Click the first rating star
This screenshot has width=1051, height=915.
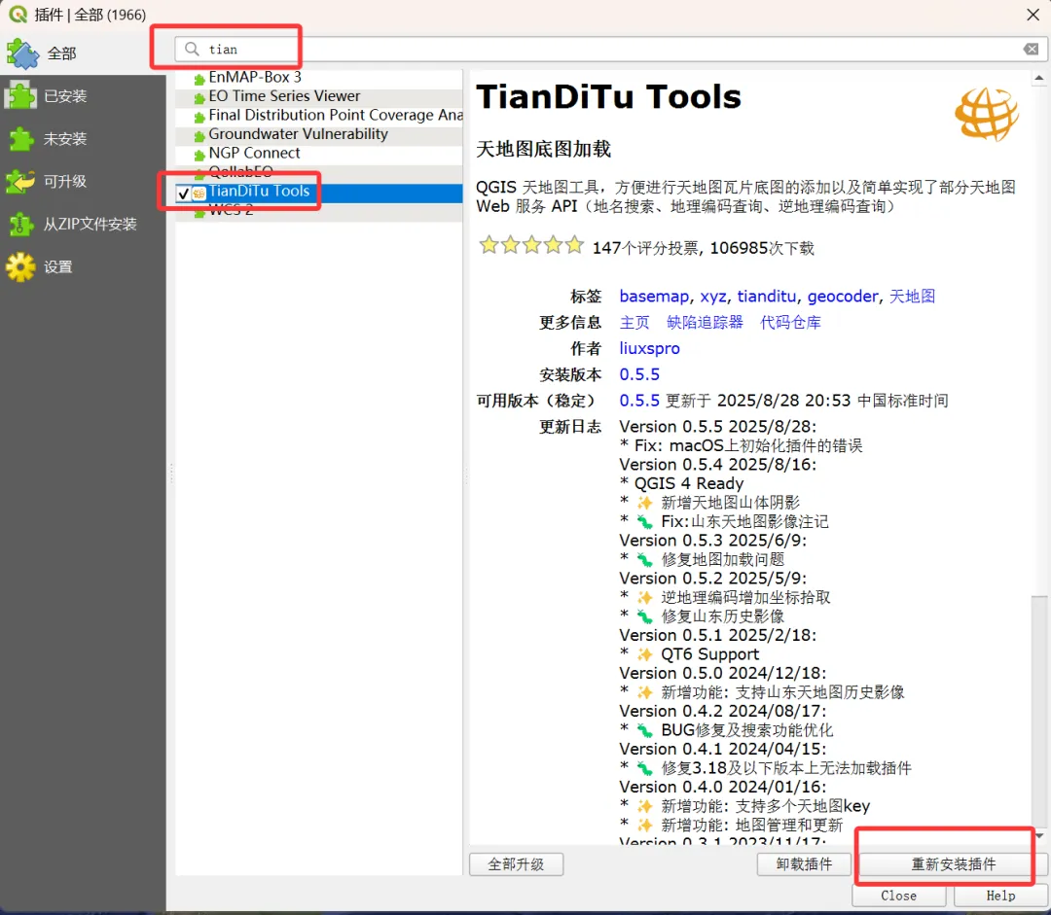coord(489,245)
